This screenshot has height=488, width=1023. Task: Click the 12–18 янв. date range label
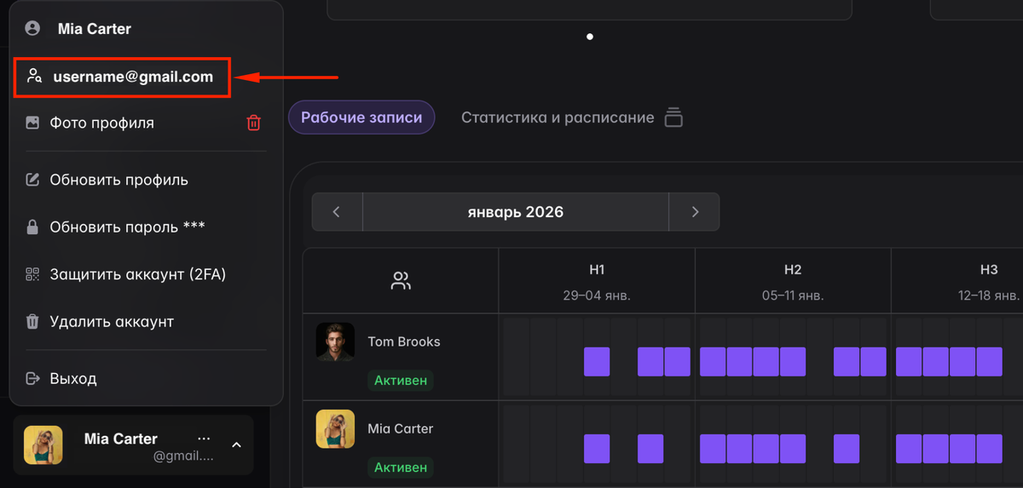click(x=989, y=296)
